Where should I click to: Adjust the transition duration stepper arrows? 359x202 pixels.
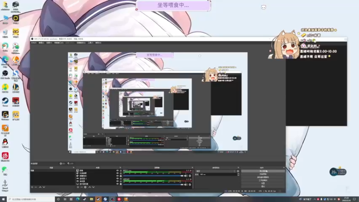pyautogui.click(x=238, y=175)
